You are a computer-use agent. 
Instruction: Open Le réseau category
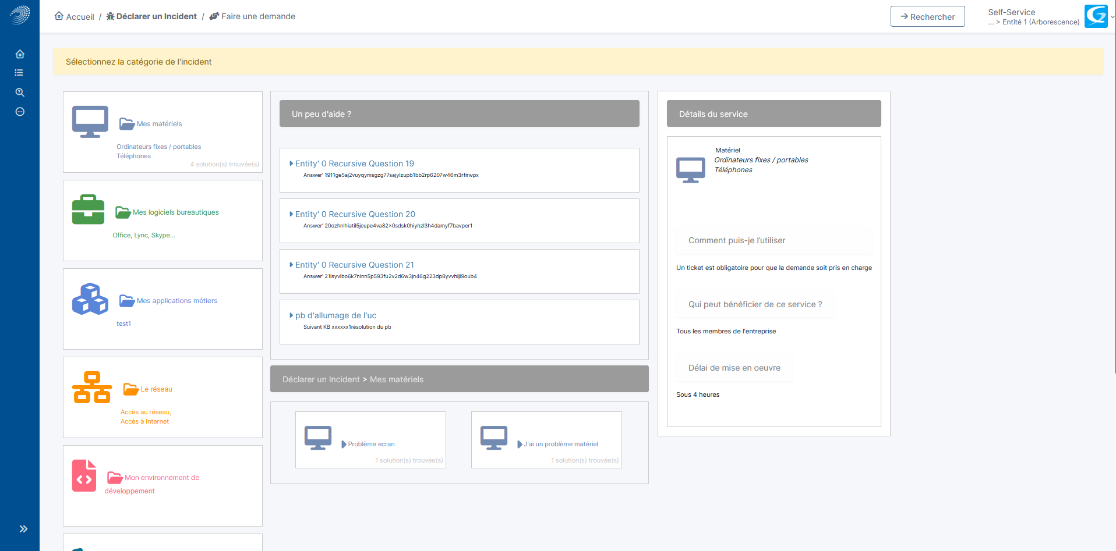click(x=156, y=389)
